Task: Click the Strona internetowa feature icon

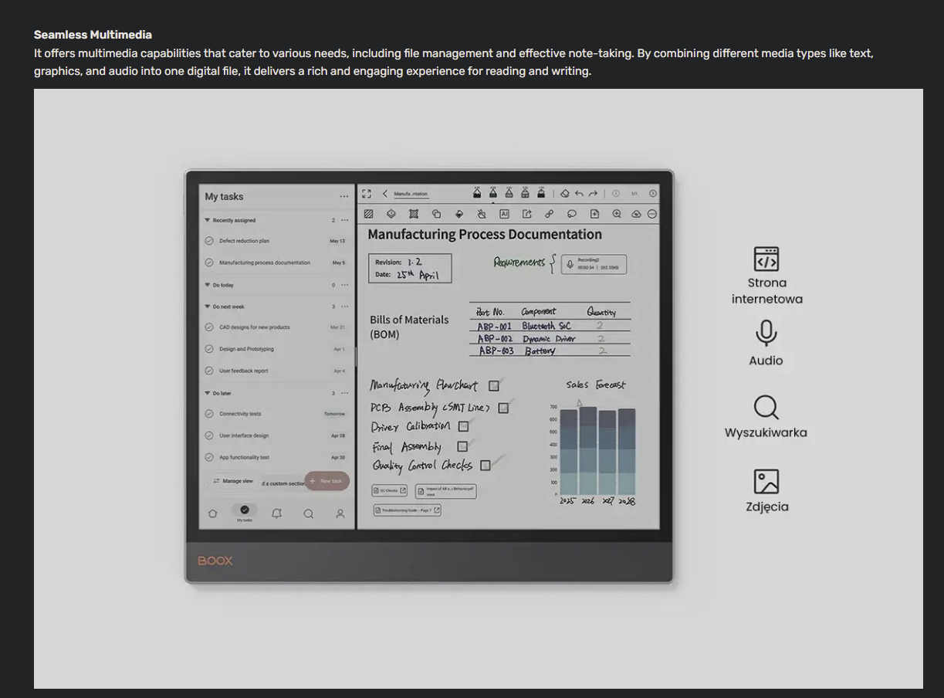Action: tap(766, 259)
